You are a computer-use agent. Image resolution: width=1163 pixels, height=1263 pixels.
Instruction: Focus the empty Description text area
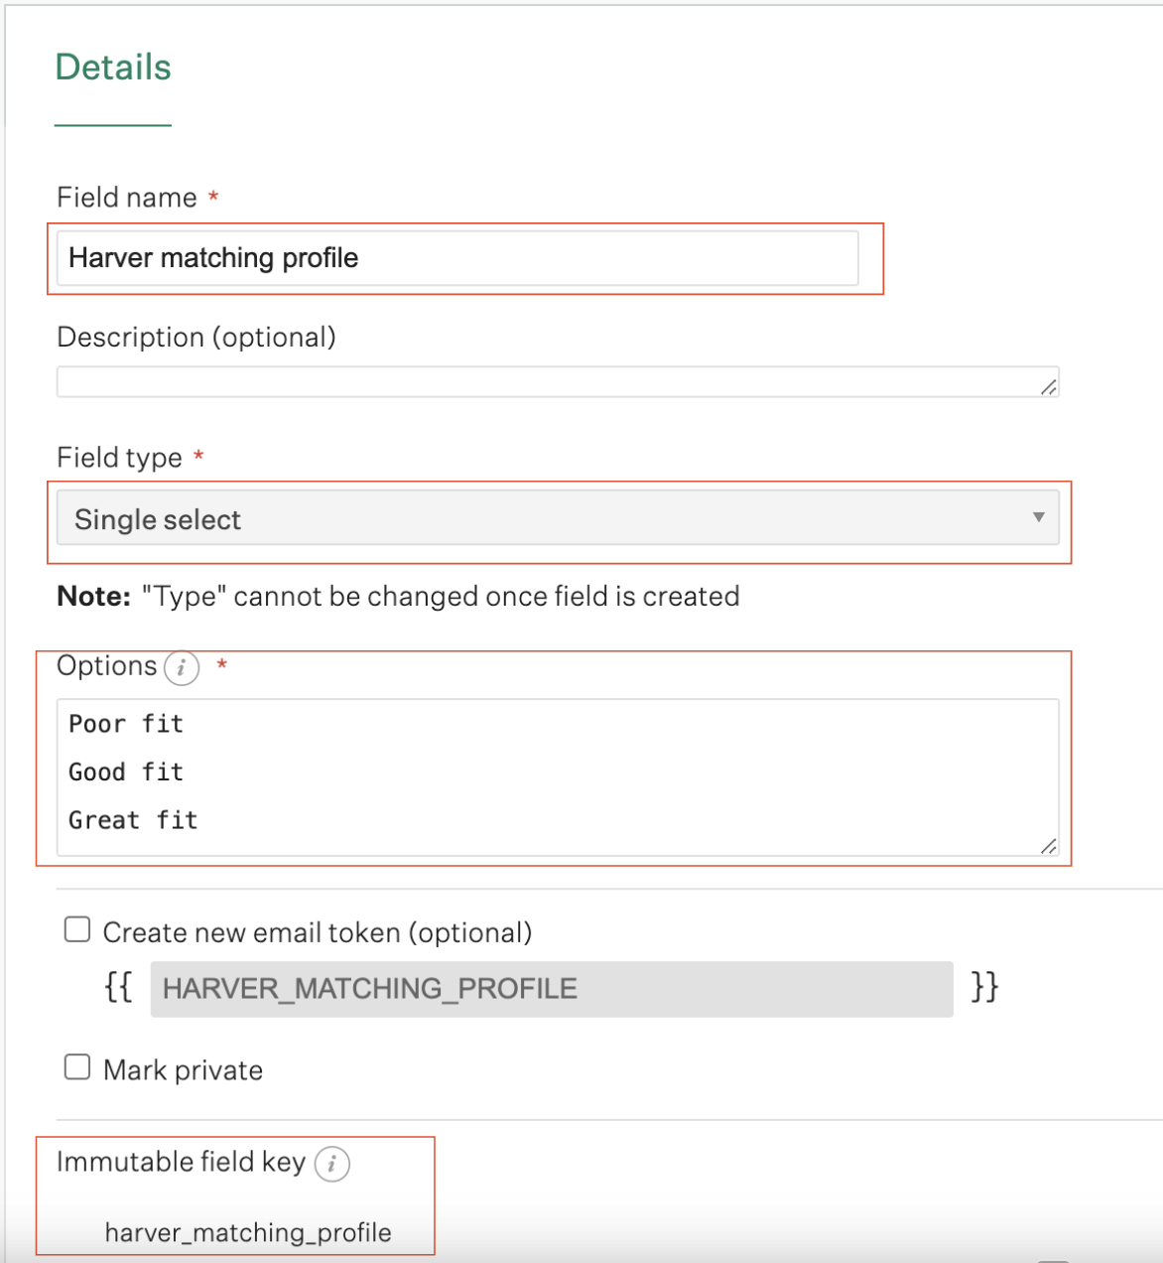coord(558,382)
